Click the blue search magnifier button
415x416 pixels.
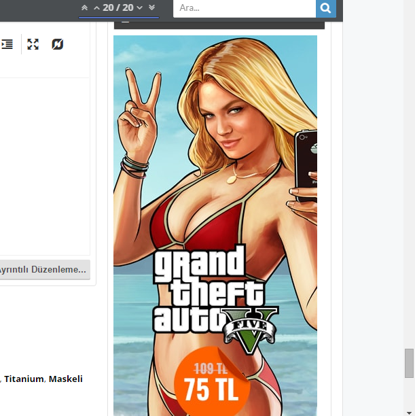pos(326,8)
